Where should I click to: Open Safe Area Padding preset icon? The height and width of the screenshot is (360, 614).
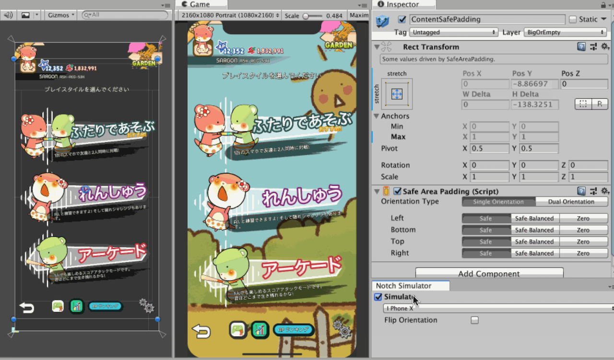pyautogui.click(x=593, y=191)
